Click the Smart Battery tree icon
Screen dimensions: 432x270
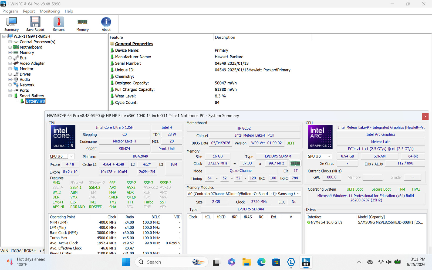[x=16, y=96]
